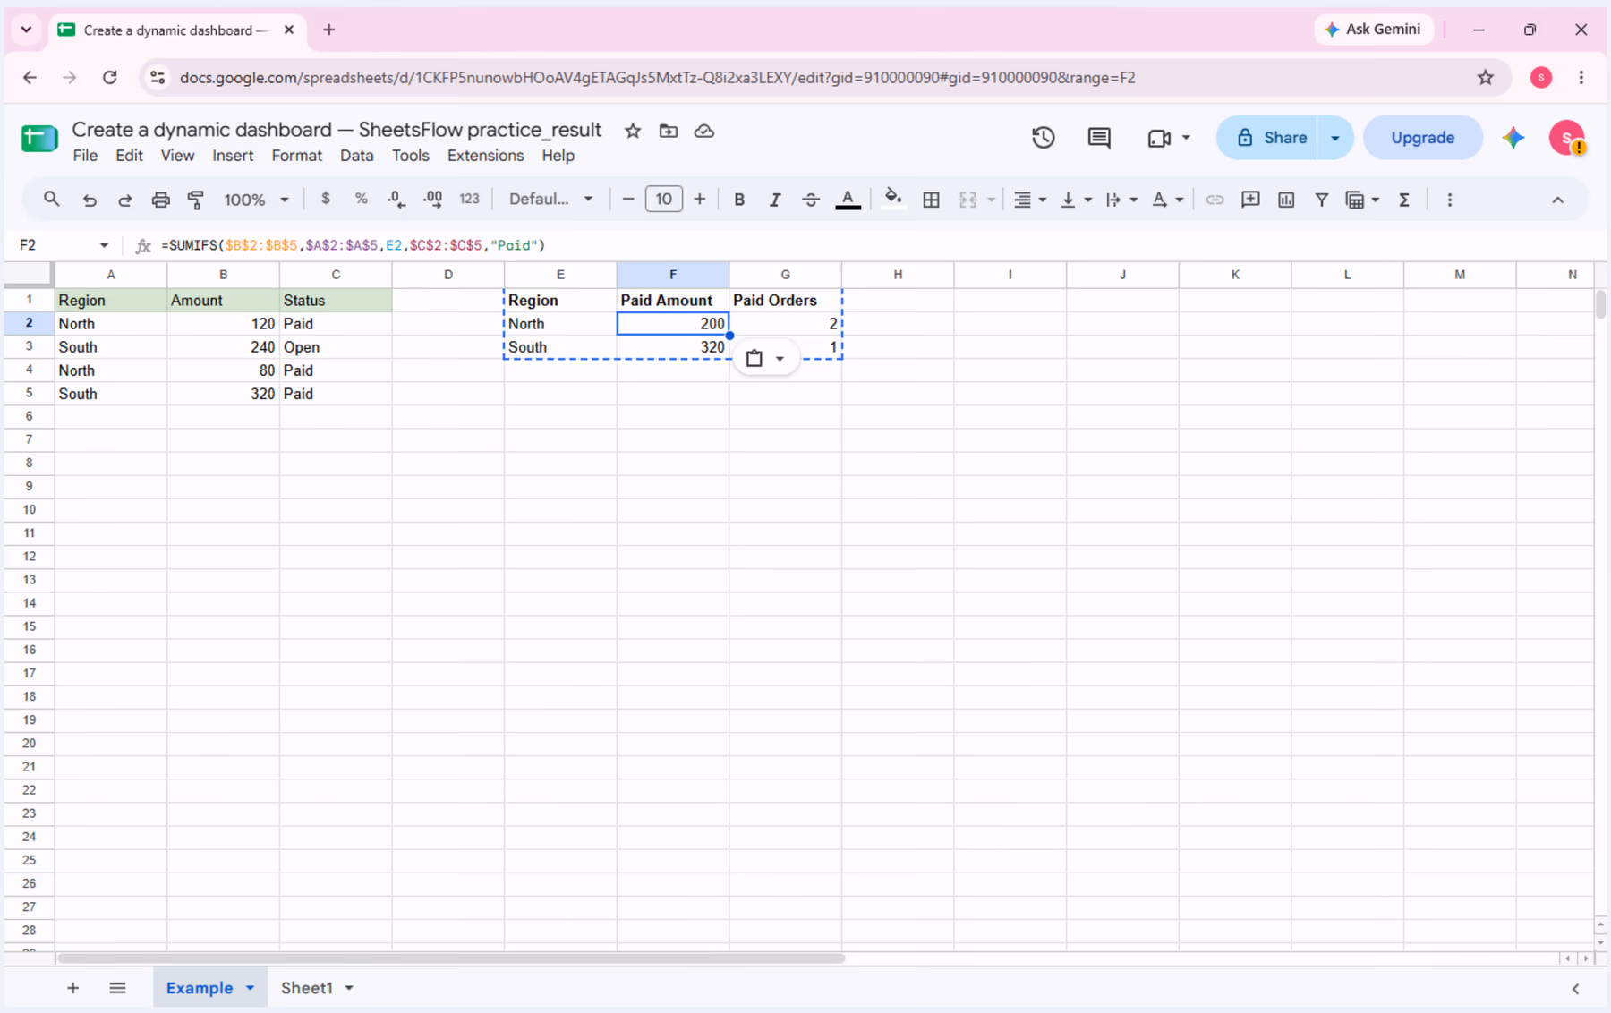The height and width of the screenshot is (1013, 1611).
Task: Move document with folder icon
Action: [x=669, y=131]
